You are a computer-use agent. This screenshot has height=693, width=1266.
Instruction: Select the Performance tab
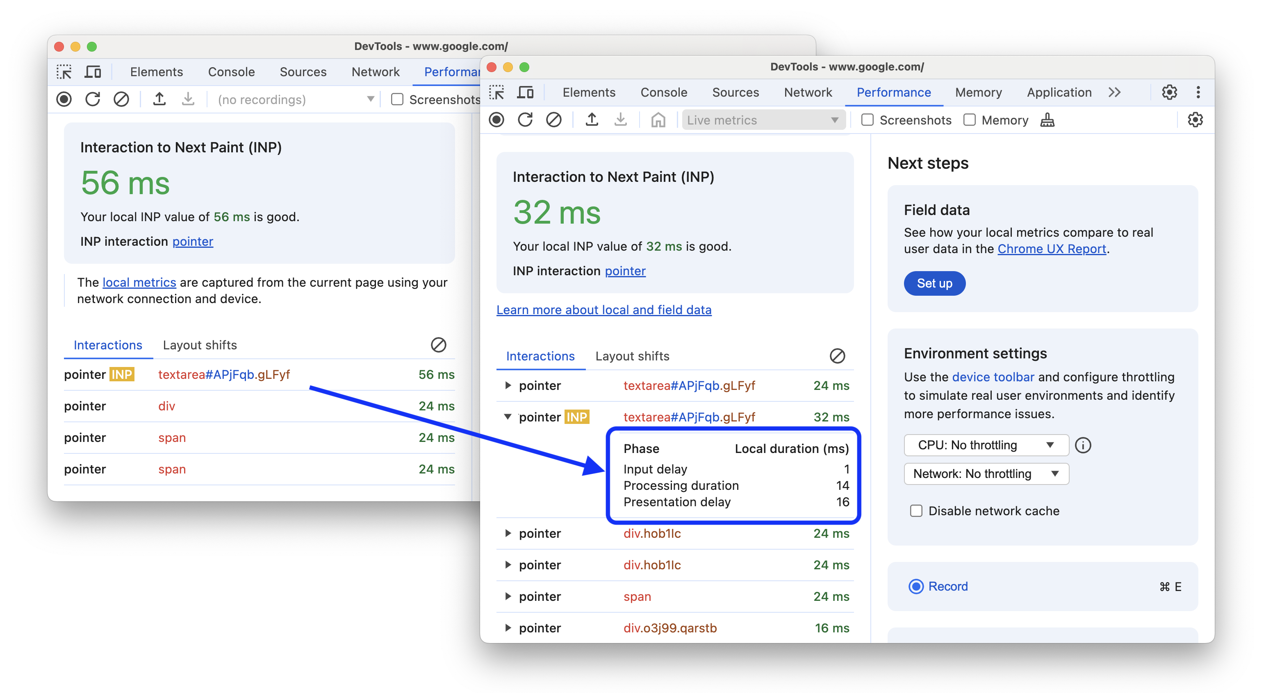[x=893, y=92]
